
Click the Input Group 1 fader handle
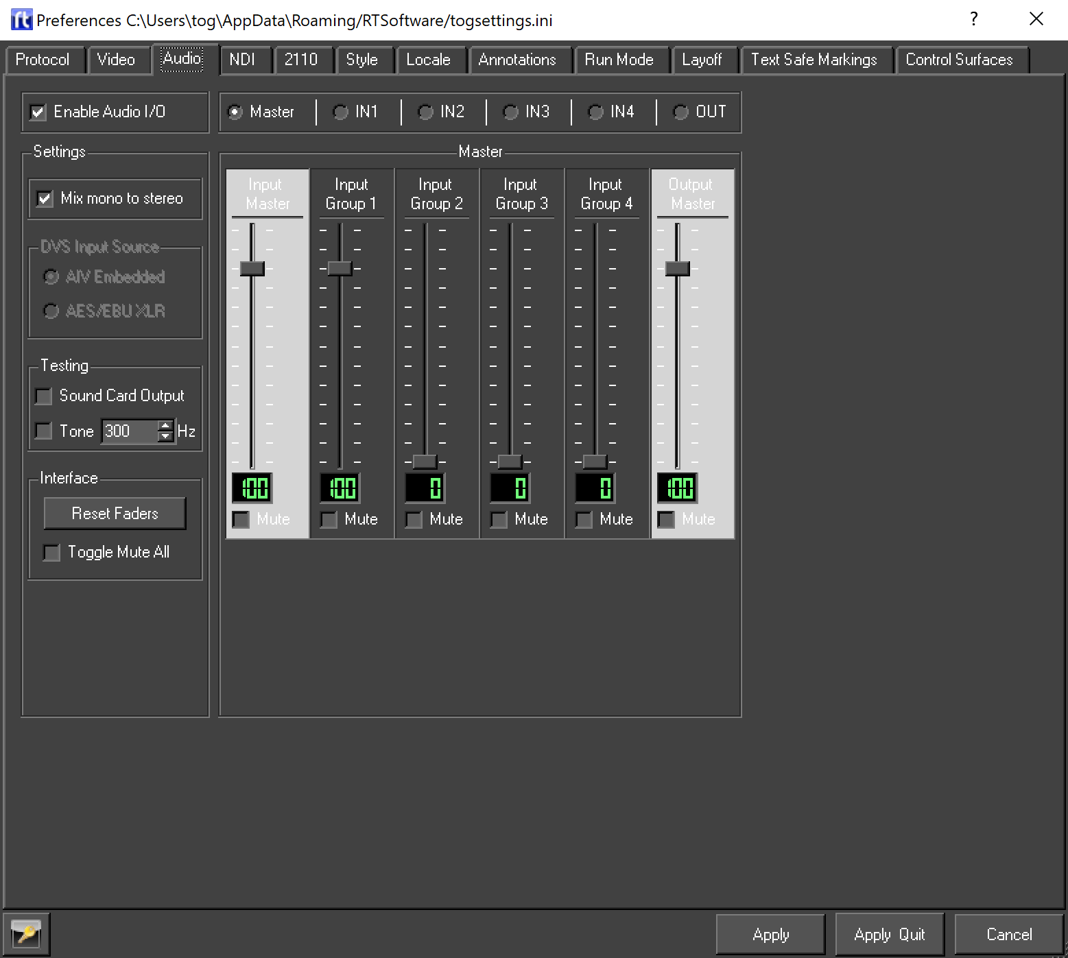point(340,268)
